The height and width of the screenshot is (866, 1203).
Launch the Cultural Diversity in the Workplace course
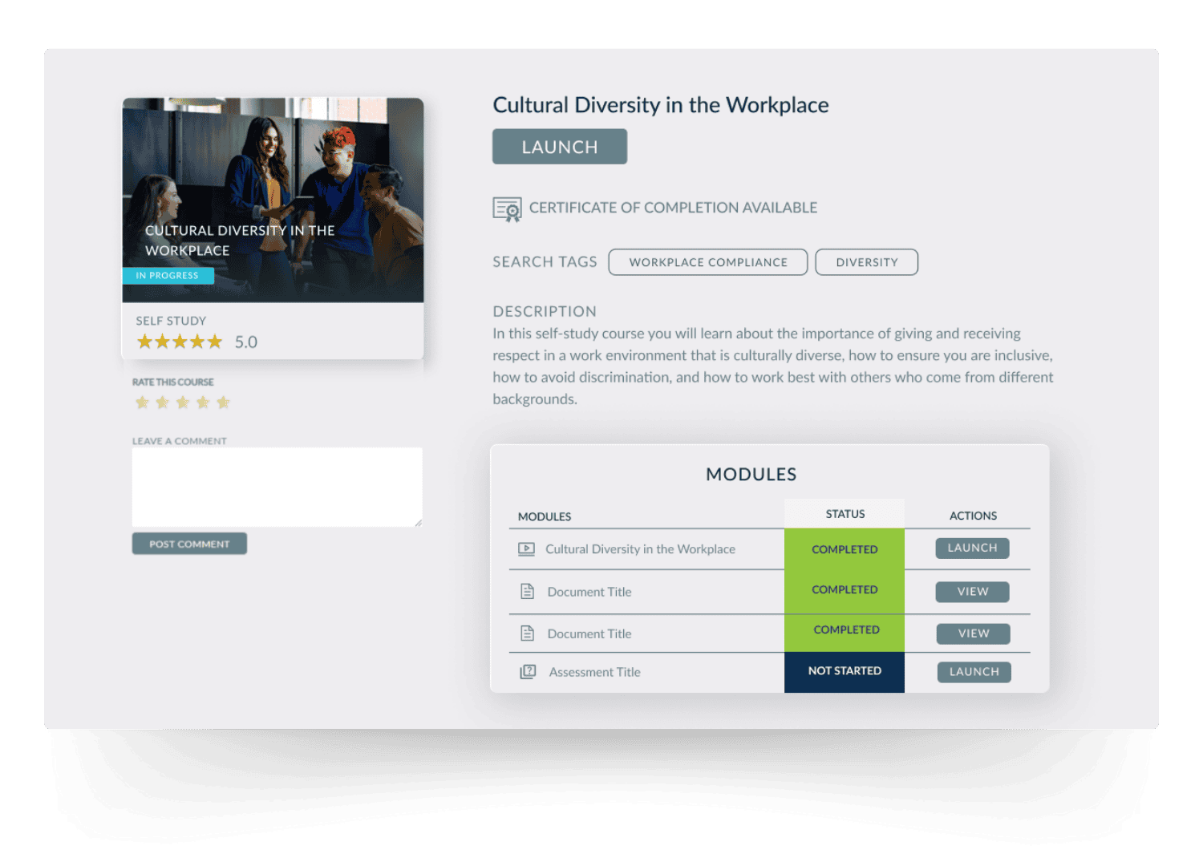pos(559,146)
